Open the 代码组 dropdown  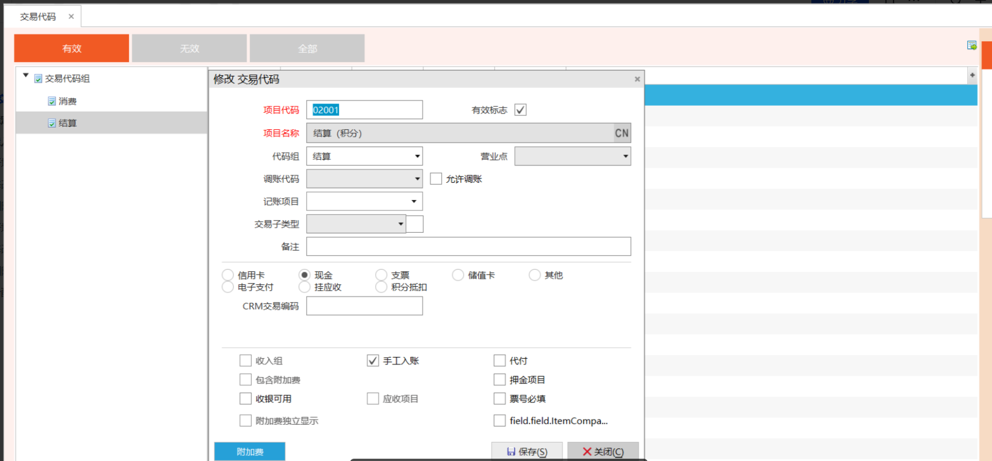[x=417, y=156]
